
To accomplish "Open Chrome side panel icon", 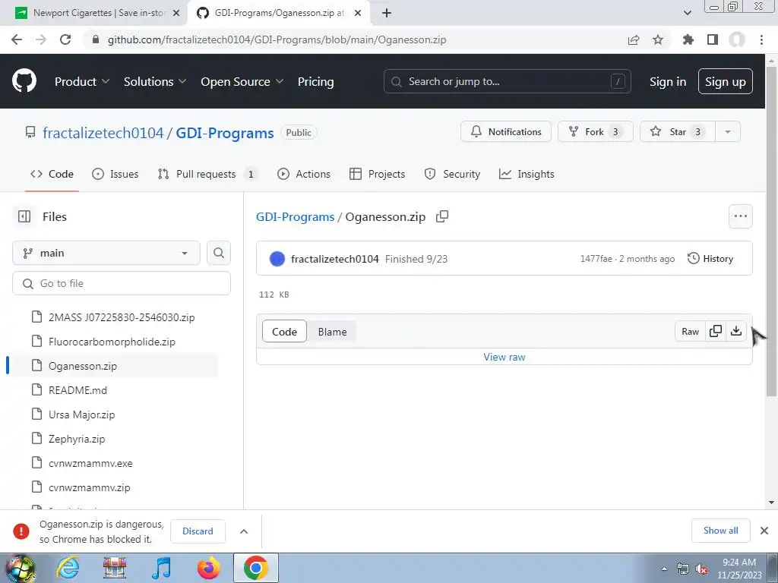I will point(713,39).
